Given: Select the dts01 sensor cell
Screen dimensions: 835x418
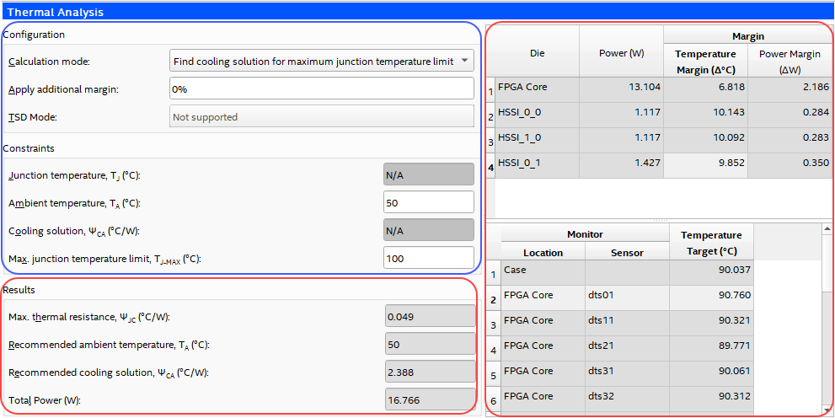Looking at the screenshot, I should coord(627,296).
